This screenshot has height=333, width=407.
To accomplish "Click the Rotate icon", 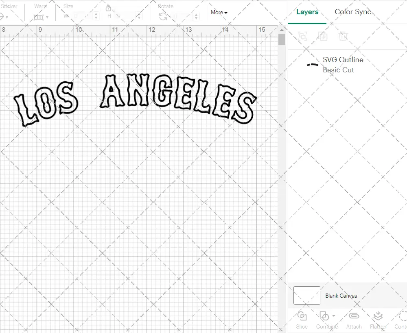I will click(163, 17).
